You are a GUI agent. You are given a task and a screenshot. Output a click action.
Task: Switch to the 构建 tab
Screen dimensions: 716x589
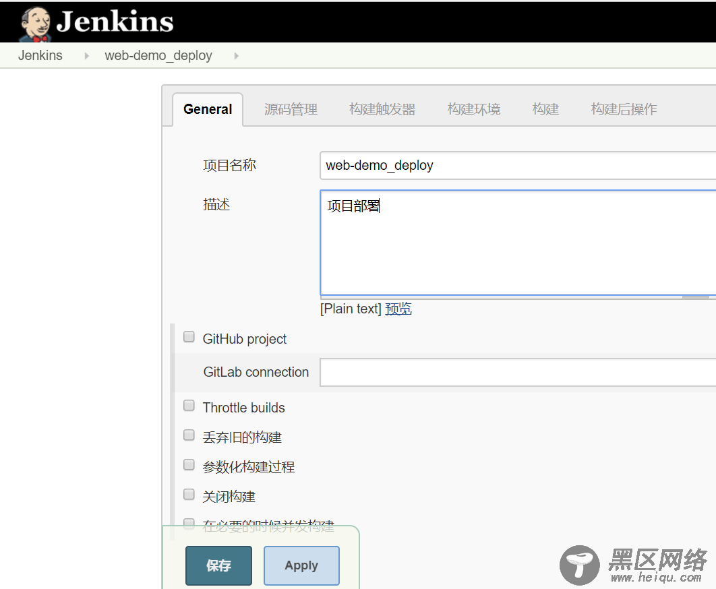tap(545, 109)
